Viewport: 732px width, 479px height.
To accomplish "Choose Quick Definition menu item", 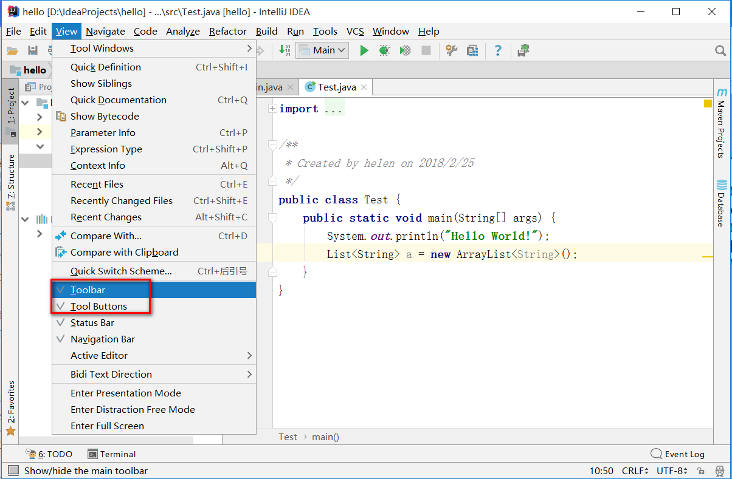I will coord(154,67).
